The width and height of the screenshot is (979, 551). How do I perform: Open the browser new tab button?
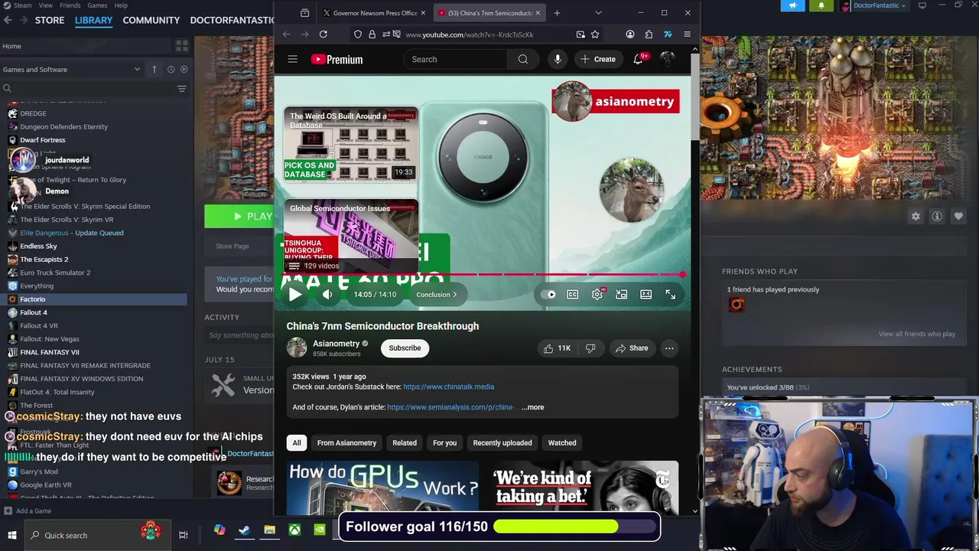(557, 13)
